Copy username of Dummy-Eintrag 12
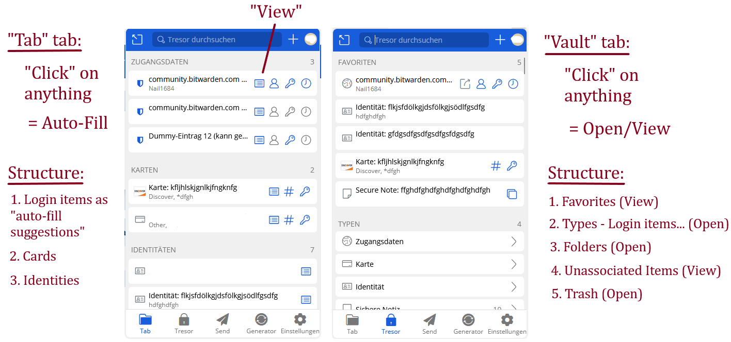Viewport: 731px width, 342px height. point(275,140)
